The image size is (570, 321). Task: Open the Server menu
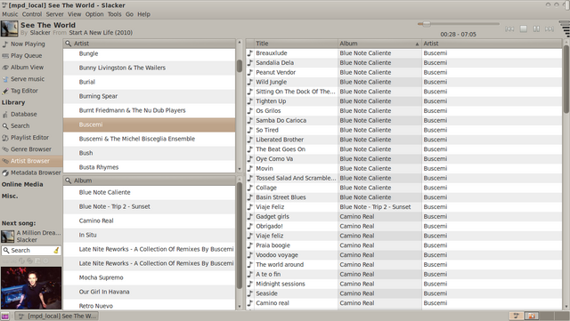(x=55, y=14)
